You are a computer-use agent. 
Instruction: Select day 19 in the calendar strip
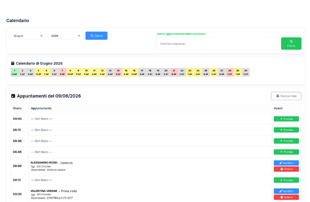(x=158, y=72)
